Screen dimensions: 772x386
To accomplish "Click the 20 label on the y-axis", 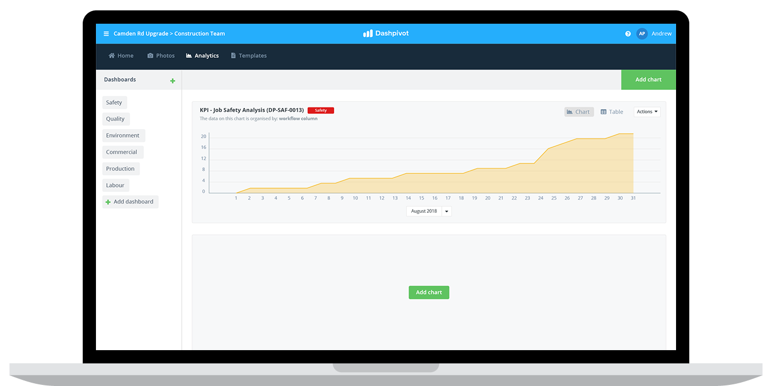I will pyautogui.click(x=203, y=136).
